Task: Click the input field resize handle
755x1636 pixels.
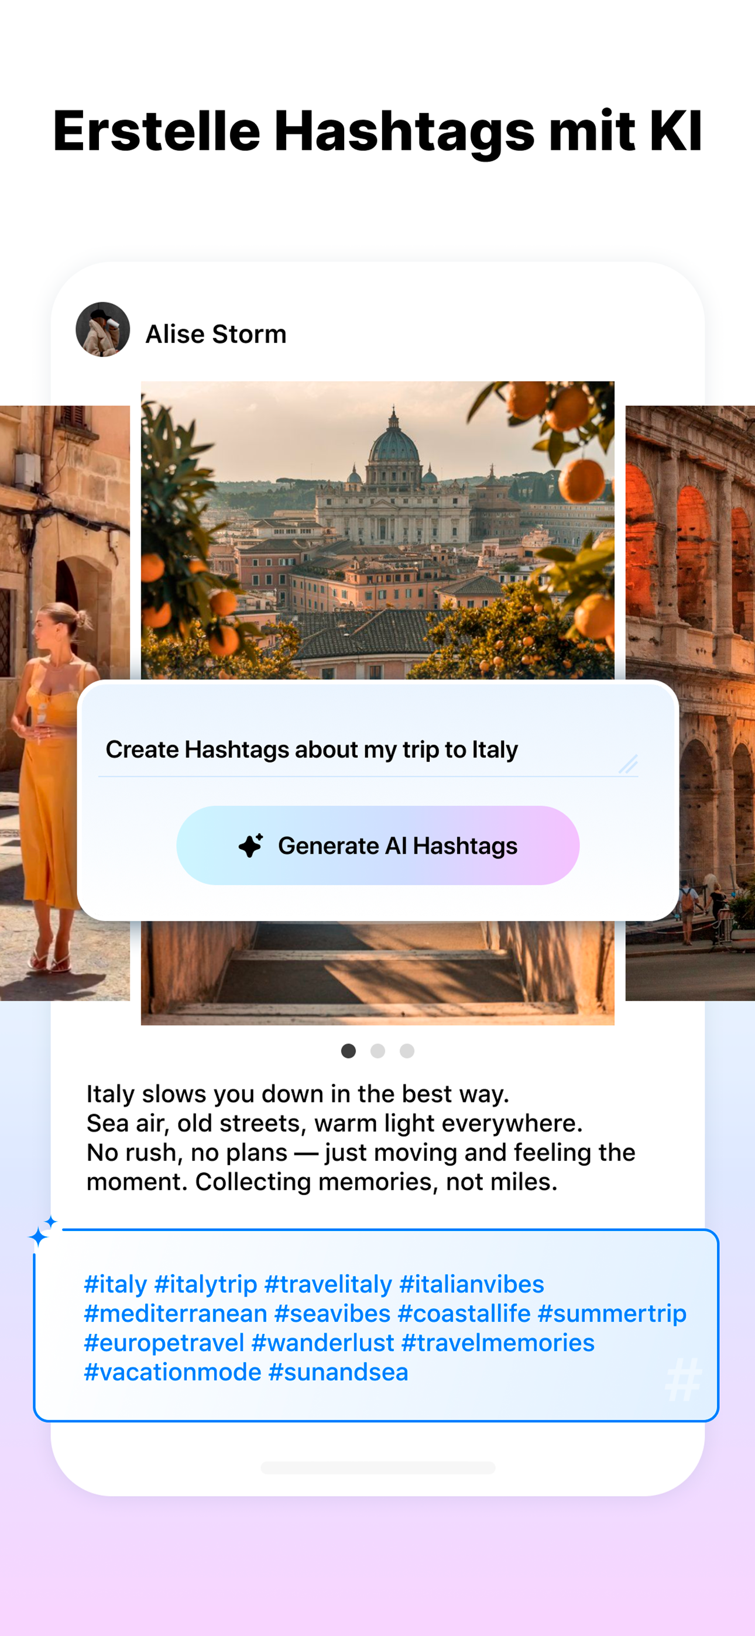Action: (x=628, y=764)
